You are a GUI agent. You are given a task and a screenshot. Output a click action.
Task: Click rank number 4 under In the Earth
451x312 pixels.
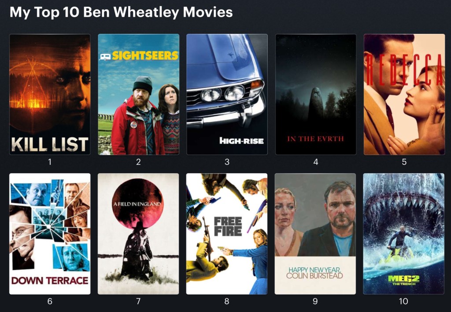pyautogui.click(x=315, y=162)
